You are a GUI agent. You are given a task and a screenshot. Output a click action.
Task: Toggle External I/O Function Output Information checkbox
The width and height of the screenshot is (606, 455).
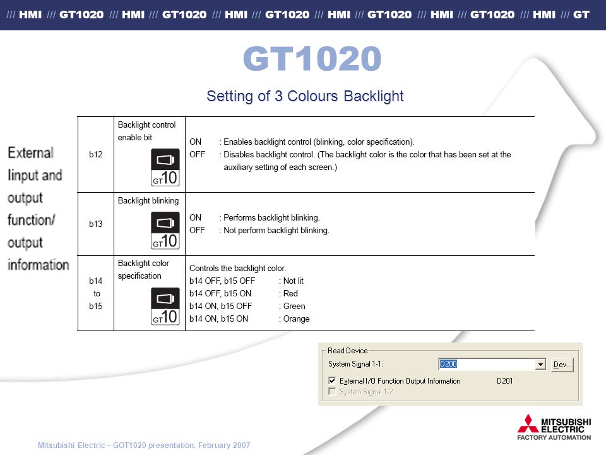[x=332, y=380]
